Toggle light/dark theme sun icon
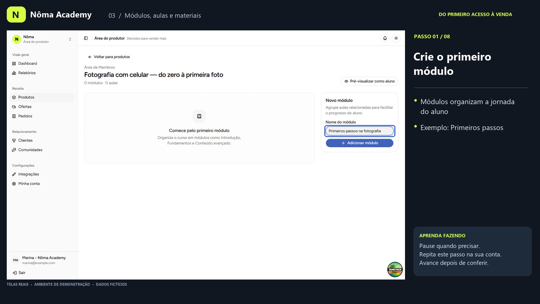Viewport: 540px width, 304px height. tap(396, 38)
